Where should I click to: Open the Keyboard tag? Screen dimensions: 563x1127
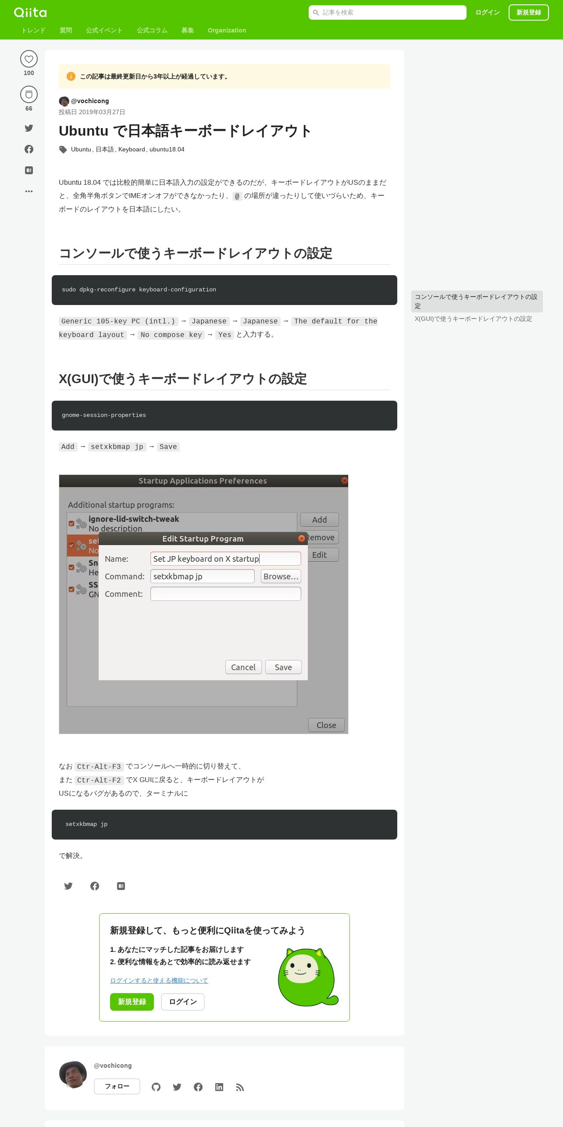tap(132, 149)
